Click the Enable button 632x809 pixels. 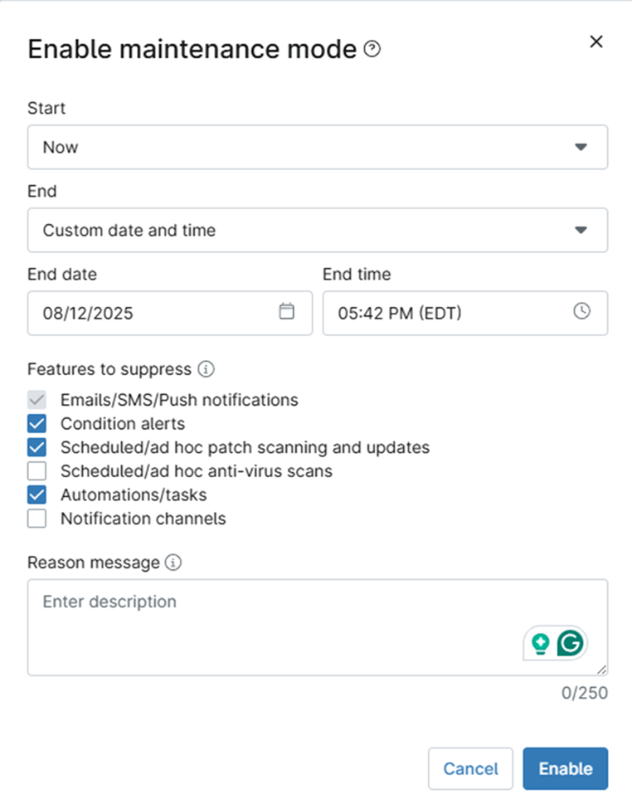point(565,768)
